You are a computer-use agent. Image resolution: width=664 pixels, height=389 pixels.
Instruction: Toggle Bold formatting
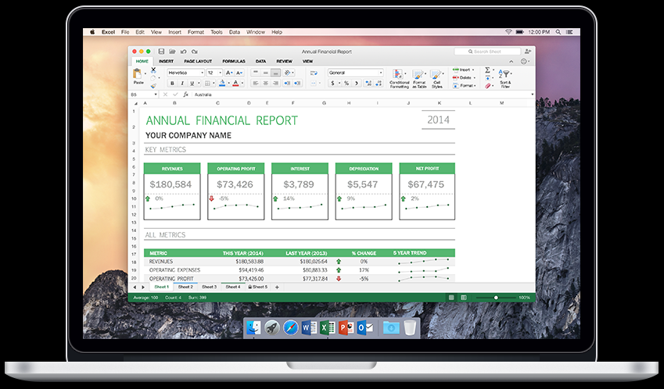coord(172,84)
